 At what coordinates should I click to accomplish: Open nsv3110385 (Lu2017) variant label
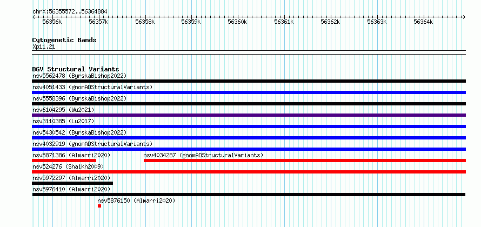pos(63,121)
